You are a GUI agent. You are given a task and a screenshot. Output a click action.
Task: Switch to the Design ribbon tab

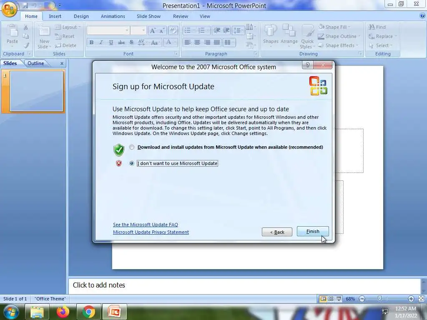point(81,16)
